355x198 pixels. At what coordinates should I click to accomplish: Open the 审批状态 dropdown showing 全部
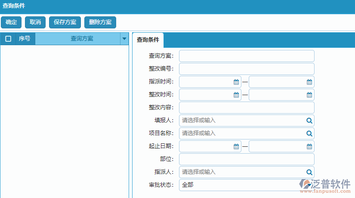click(x=246, y=185)
